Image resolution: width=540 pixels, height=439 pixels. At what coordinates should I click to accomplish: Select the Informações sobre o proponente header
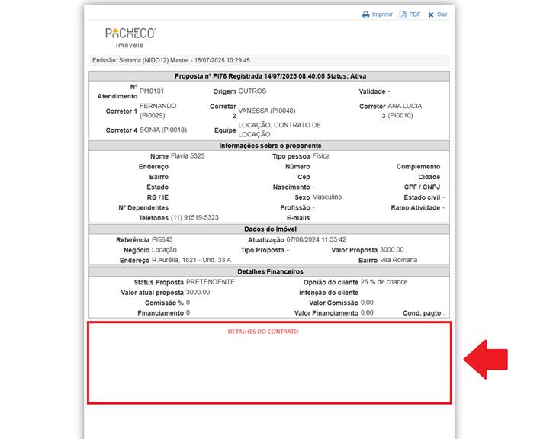click(x=269, y=146)
